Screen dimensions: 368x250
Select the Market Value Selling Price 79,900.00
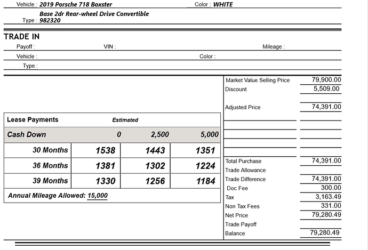point(326,80)
